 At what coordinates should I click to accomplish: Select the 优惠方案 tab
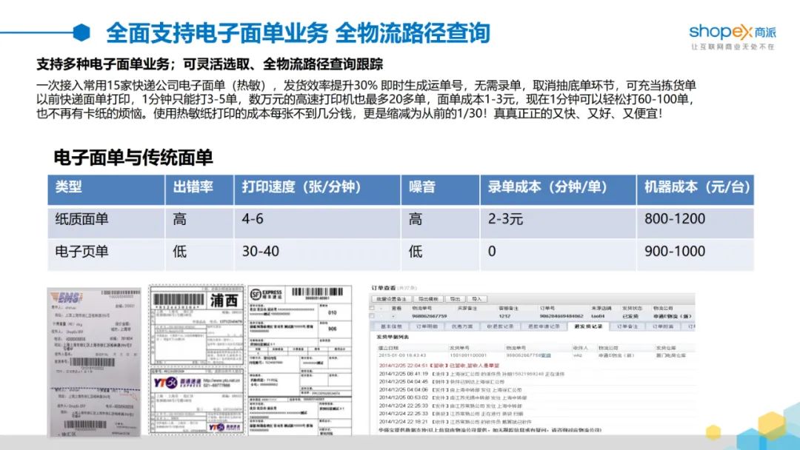point(461,326)
